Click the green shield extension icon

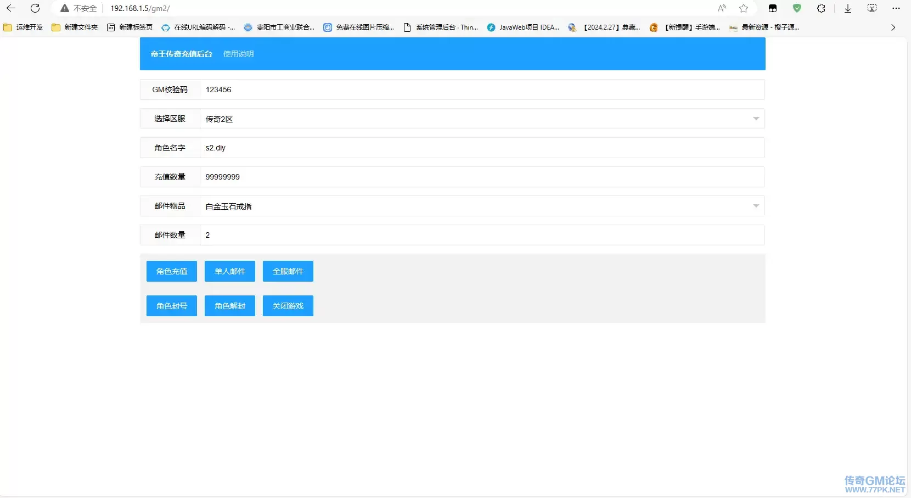click(797, 8)
